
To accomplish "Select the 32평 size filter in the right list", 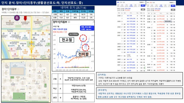I will click(x=161, y=6).
